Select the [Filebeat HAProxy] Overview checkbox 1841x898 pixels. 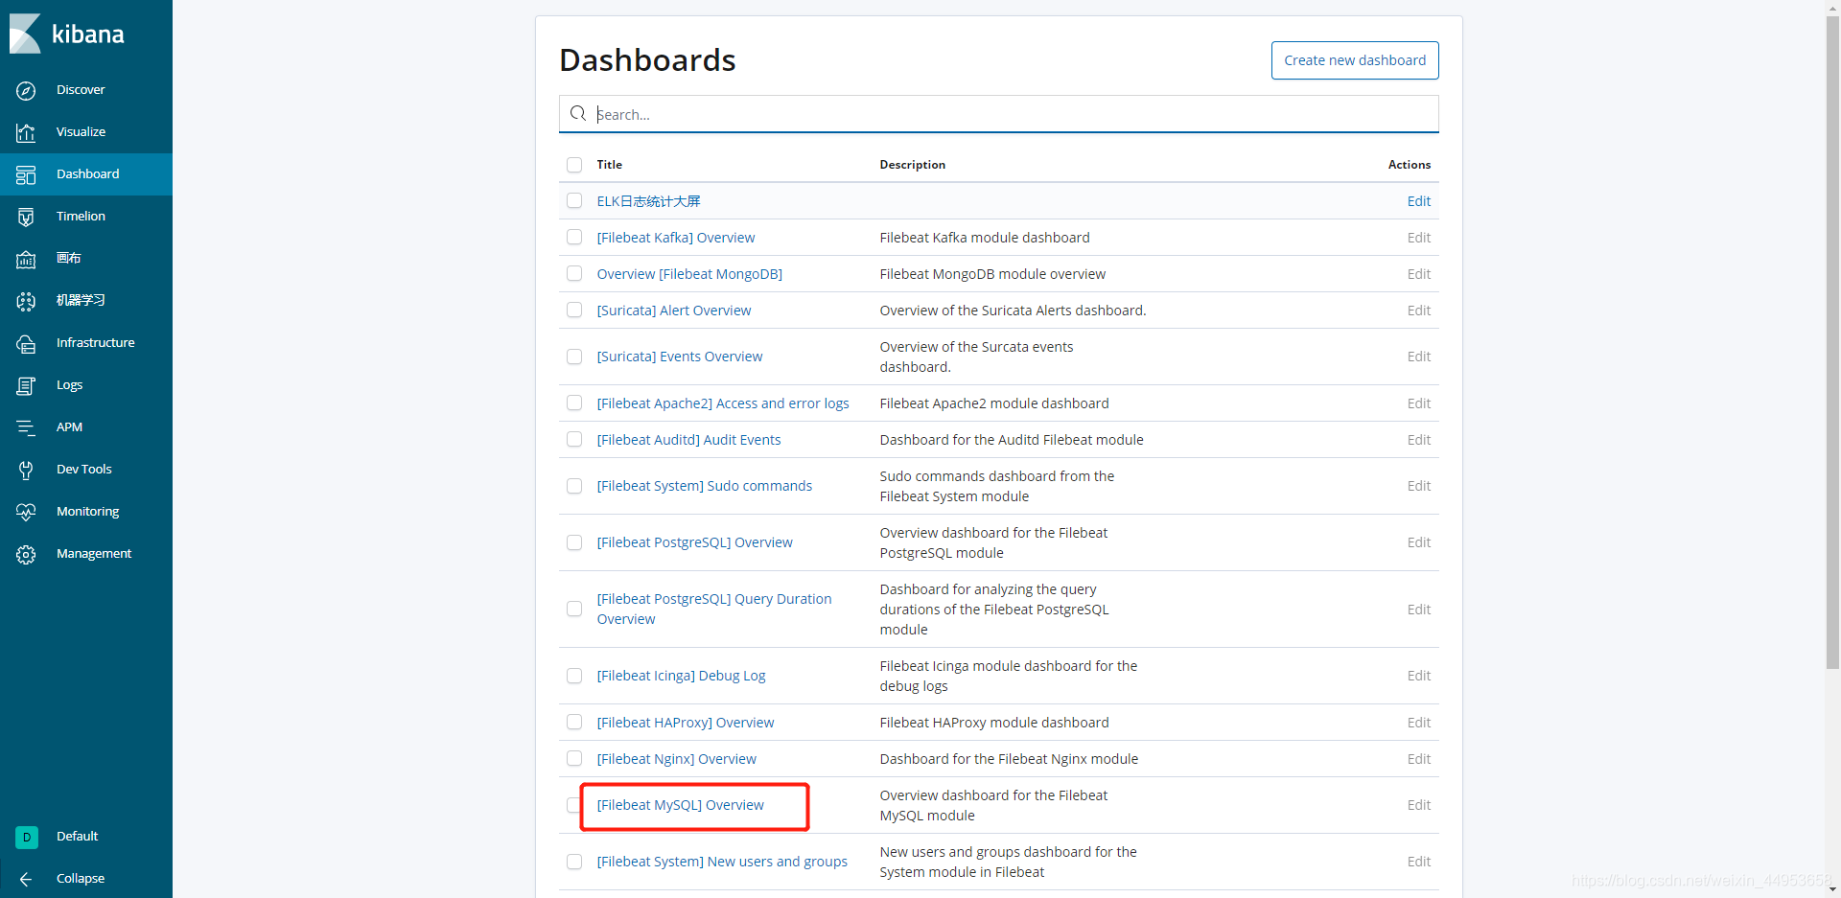click(x=574, y=723)
